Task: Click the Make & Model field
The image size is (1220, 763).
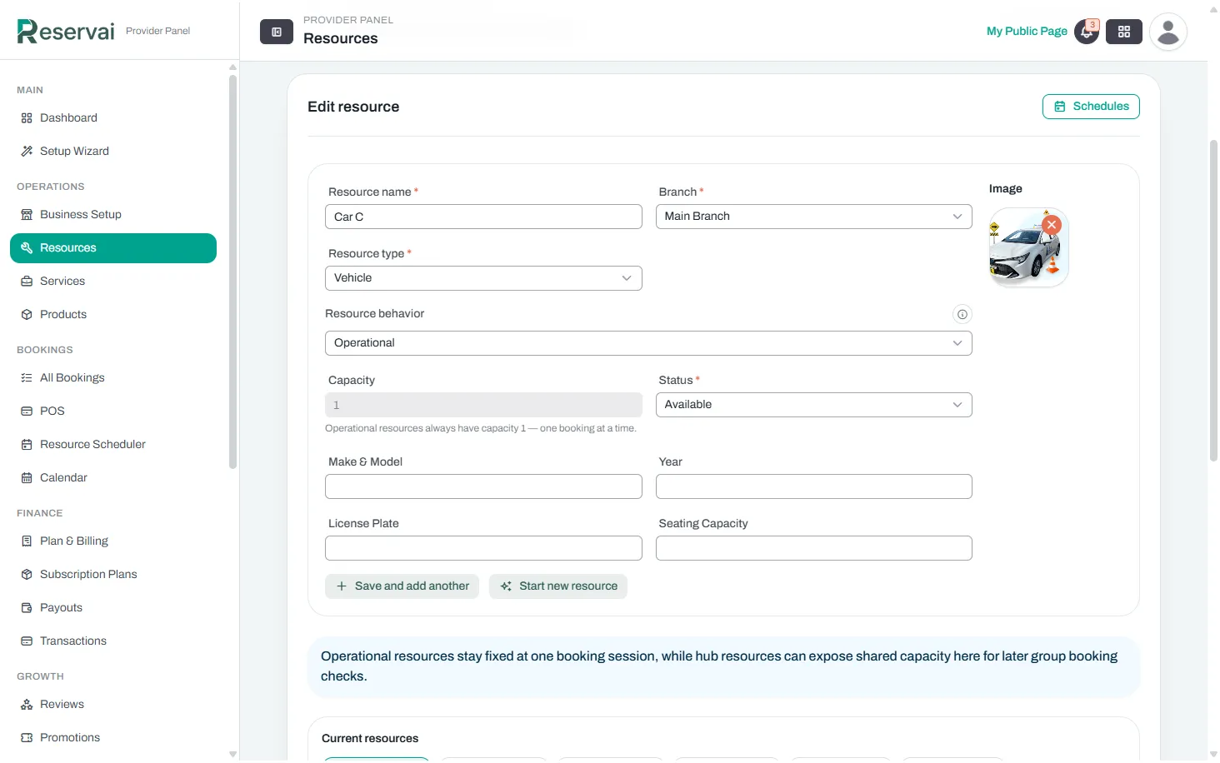Action: pyautogui.click(x=483, y=486)
